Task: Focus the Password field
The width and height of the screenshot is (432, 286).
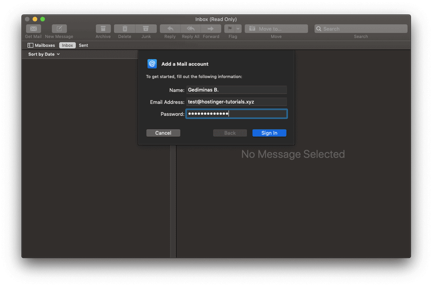Action: pyautogui.click(x=236, y=114)
